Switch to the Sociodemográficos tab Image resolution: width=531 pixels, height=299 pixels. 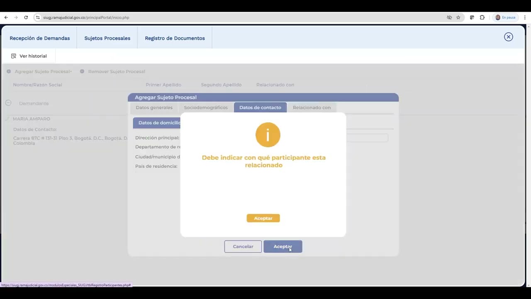(206, 108)
